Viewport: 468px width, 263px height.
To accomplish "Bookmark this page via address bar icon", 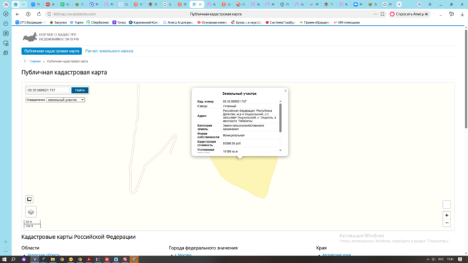I will [382, 14].
